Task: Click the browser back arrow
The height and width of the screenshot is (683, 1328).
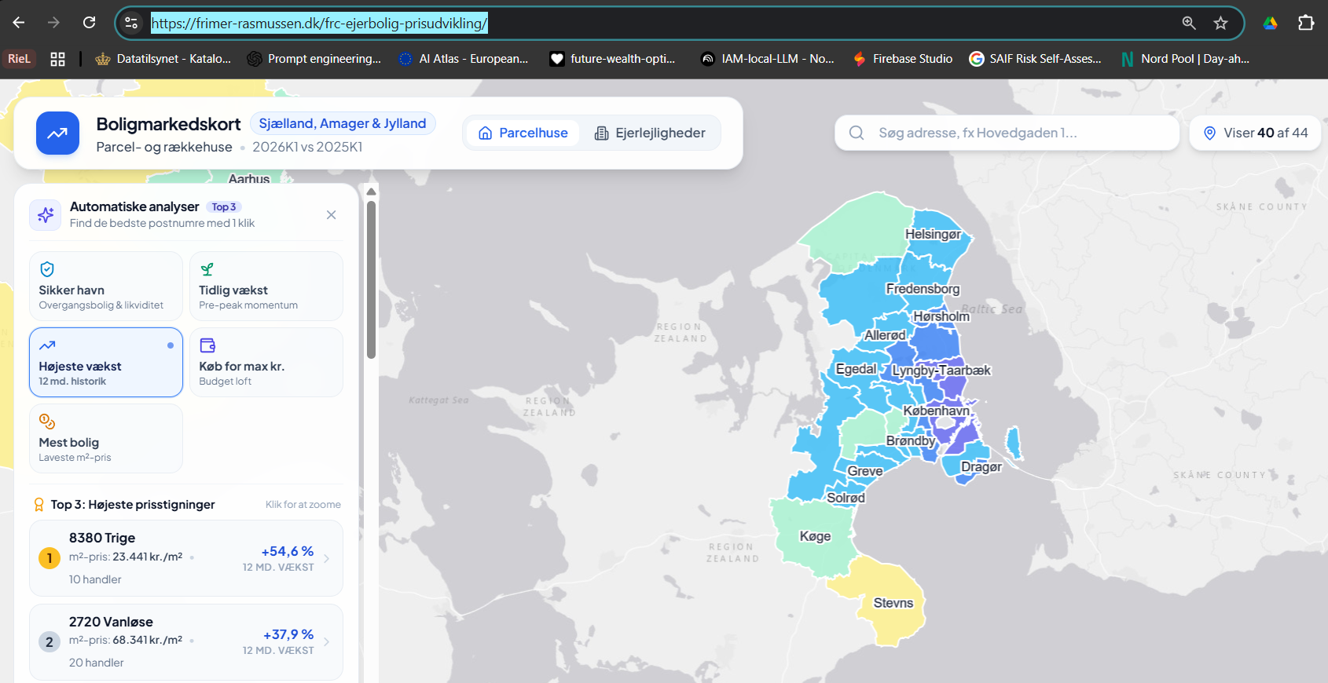Action: (x=19, y=23)
